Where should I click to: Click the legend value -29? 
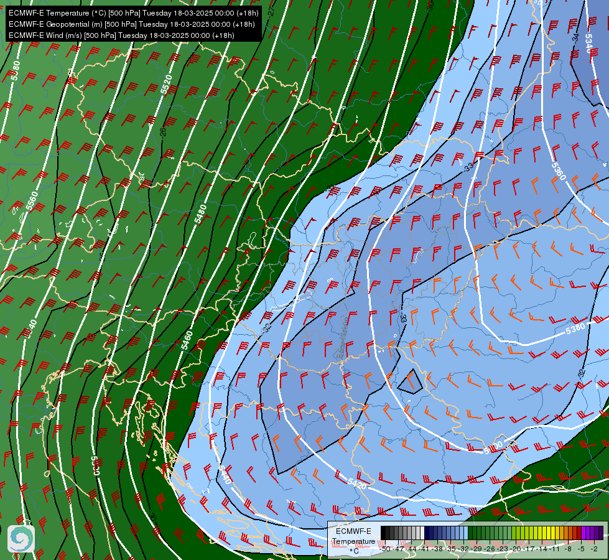click(475, 549)
